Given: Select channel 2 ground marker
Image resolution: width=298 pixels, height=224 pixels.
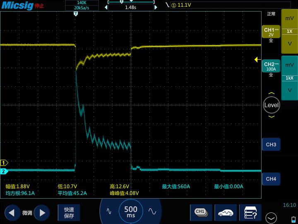Looking at the screenshot, I should [4, 171].
